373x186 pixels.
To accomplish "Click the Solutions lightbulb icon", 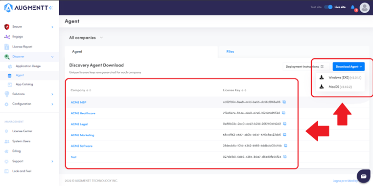I will 7,94.
